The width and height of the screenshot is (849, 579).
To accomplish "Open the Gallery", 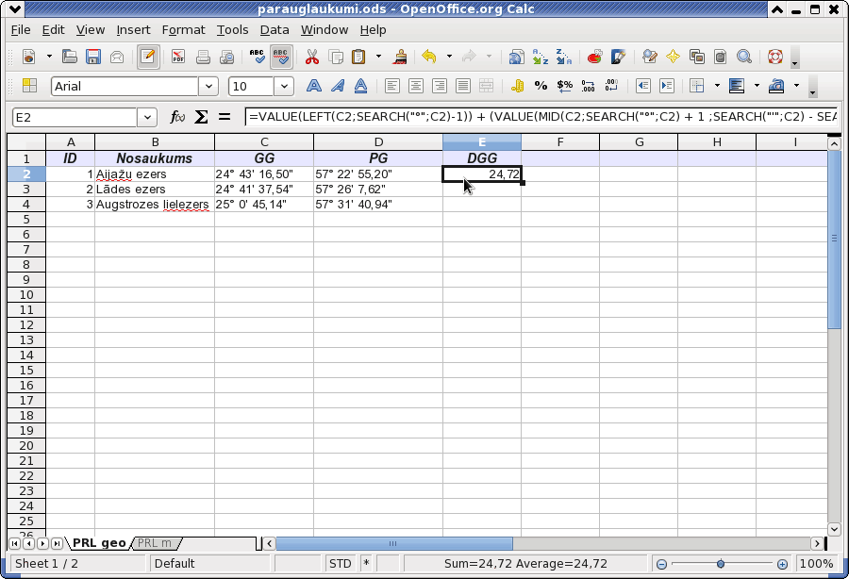I will [x=697, y=57].
